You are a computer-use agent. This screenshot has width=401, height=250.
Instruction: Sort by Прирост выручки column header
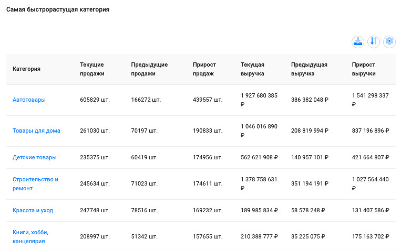(364, 69)
